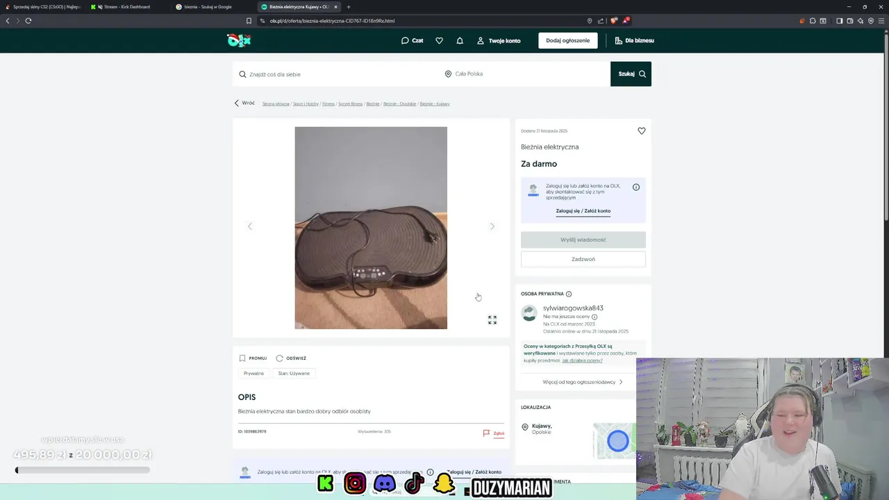Click the Wyślij wiadomość button

pyautogui.click(x=583, y=240)
